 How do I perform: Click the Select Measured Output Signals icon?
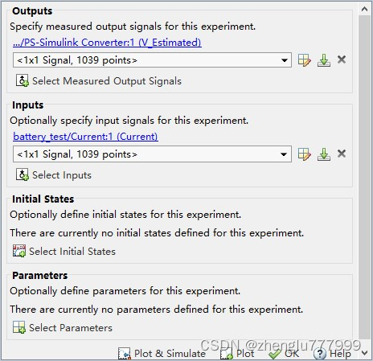click(22, 80)
